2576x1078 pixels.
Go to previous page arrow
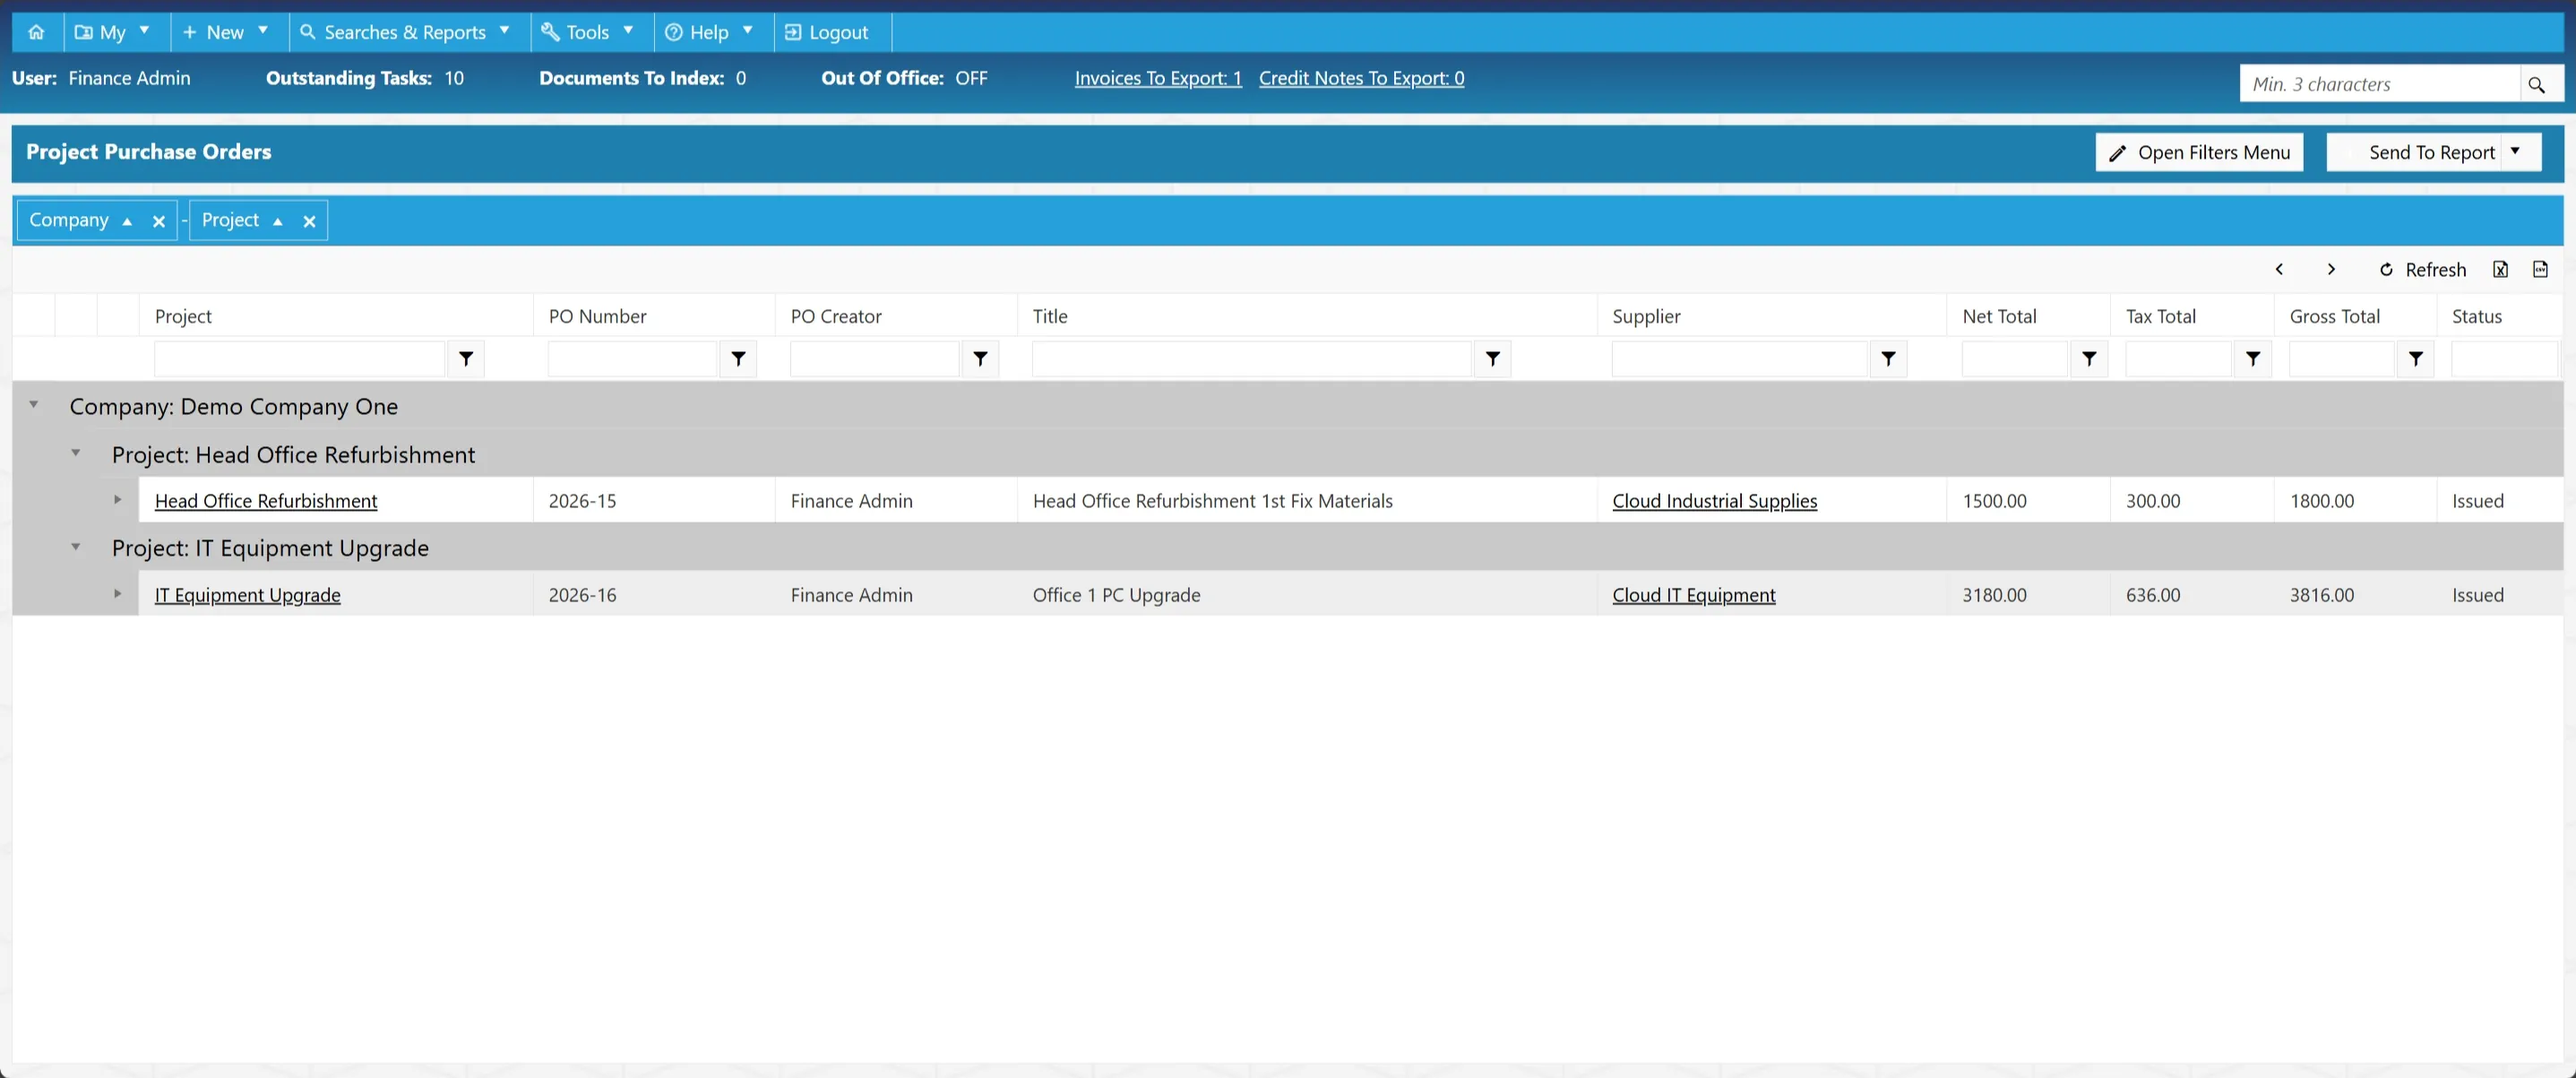tap(2279, 269)
